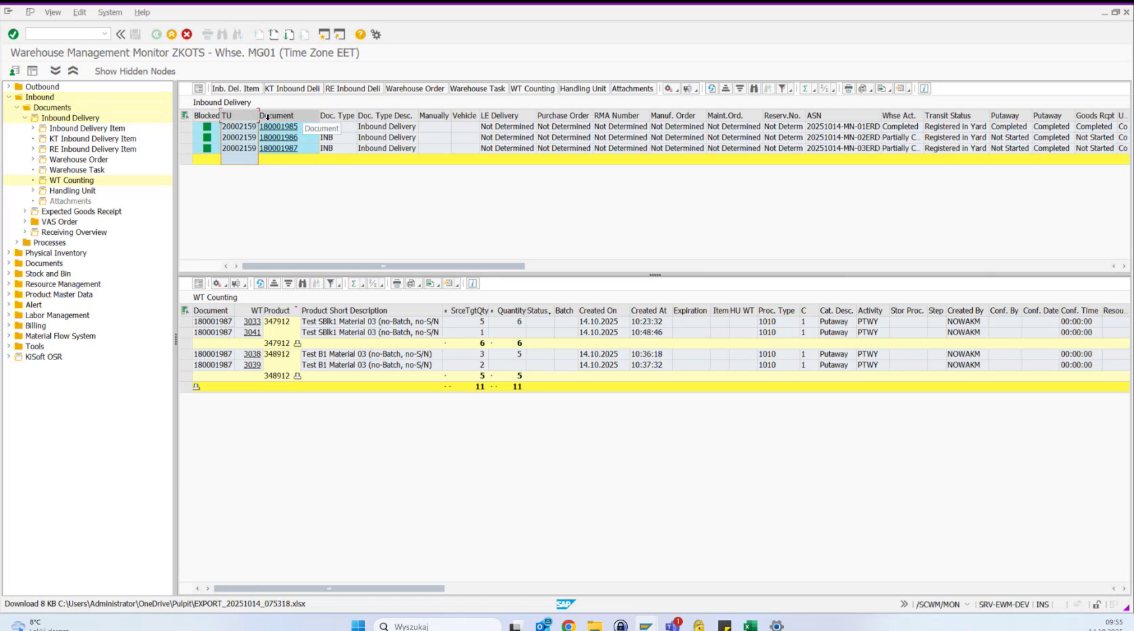Expand the Physical Inventory folder
The image size is (1134, 631).
pos(7,253)
